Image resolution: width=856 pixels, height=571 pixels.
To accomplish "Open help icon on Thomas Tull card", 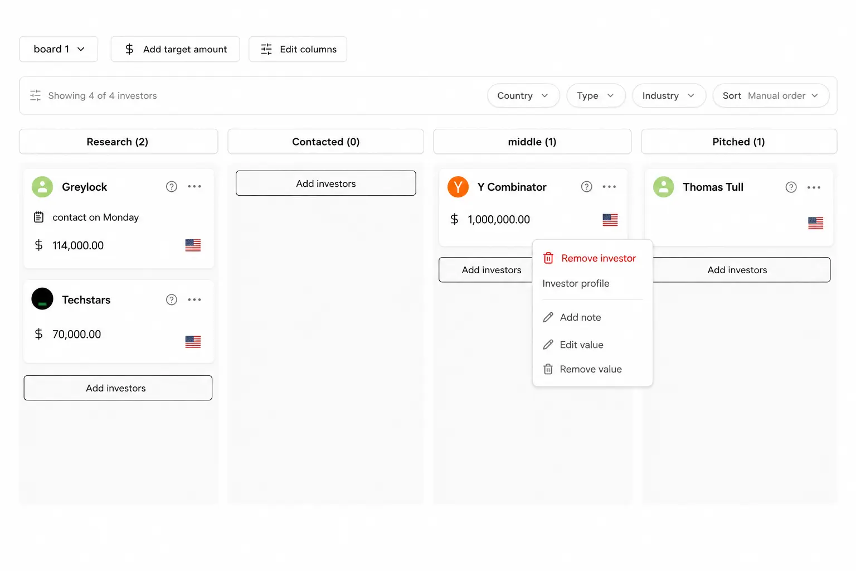I will point(791,187).
